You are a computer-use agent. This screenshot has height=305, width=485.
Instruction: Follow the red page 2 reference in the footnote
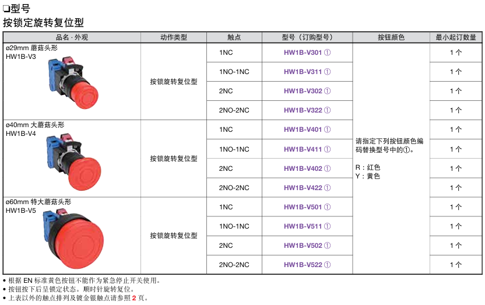134,298
